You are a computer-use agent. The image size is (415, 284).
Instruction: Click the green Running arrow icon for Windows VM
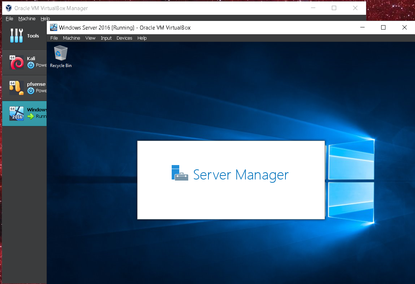[31, 116]
